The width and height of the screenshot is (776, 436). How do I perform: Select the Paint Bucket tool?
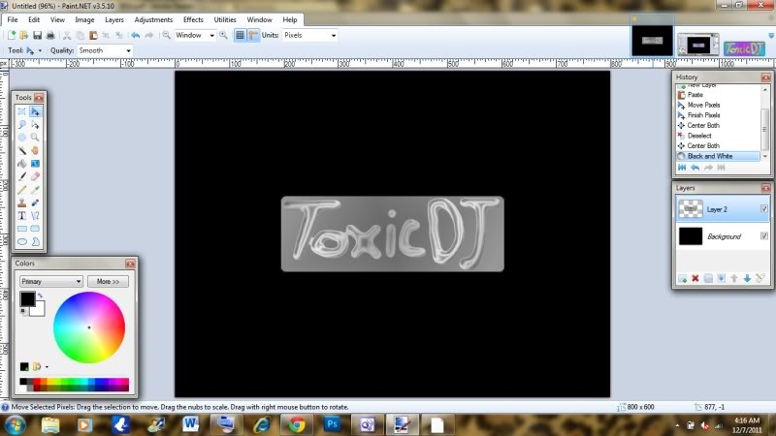coord(21,164)
